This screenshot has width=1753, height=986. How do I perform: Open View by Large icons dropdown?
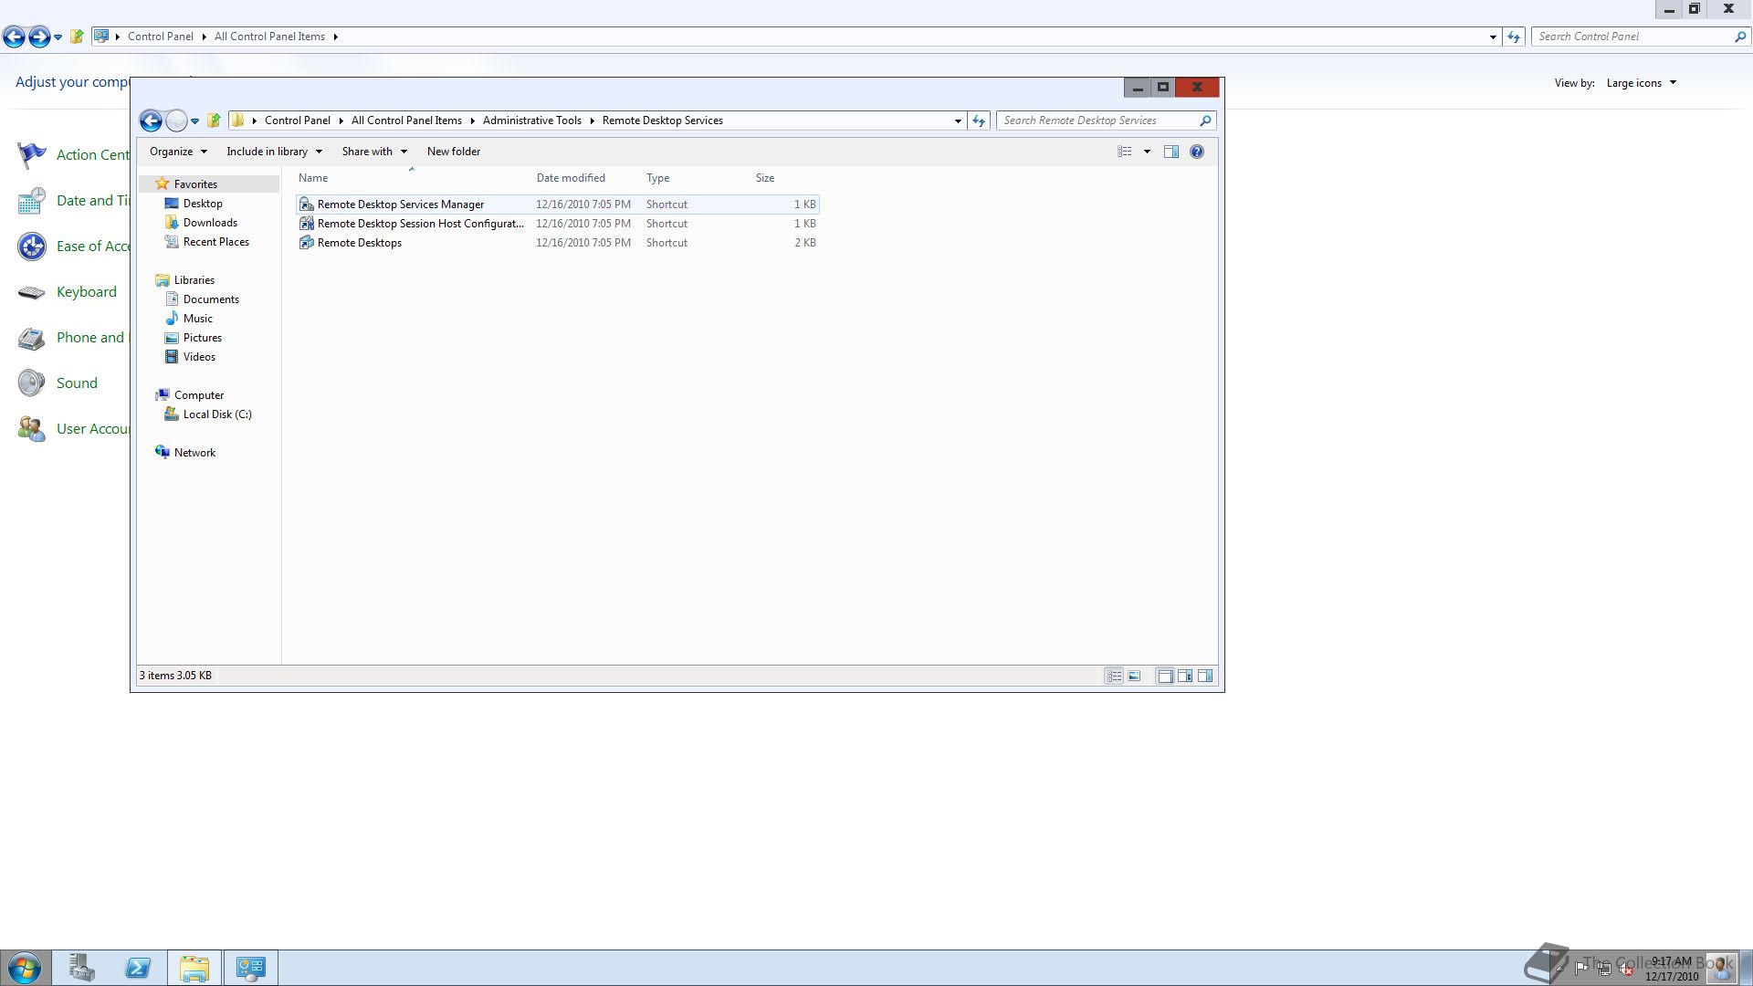[1642, 83]
